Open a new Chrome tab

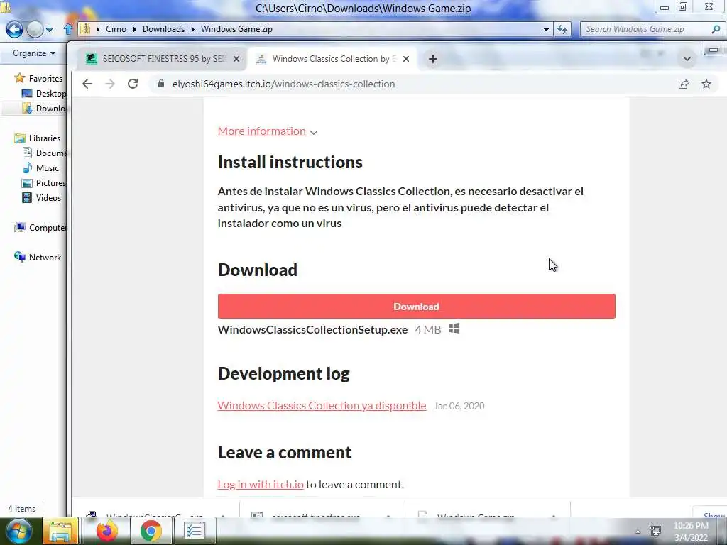click(x=432, y=59)
